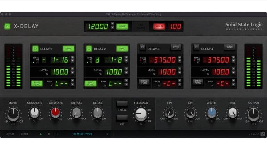Increase Delay 2 pan up arrow
The image size is (267, 150).
pyautogui.click(x=126, y=81)
